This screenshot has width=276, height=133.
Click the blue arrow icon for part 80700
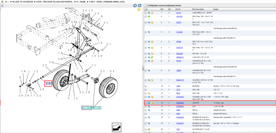pyautogui.click(x=149, y=61)
